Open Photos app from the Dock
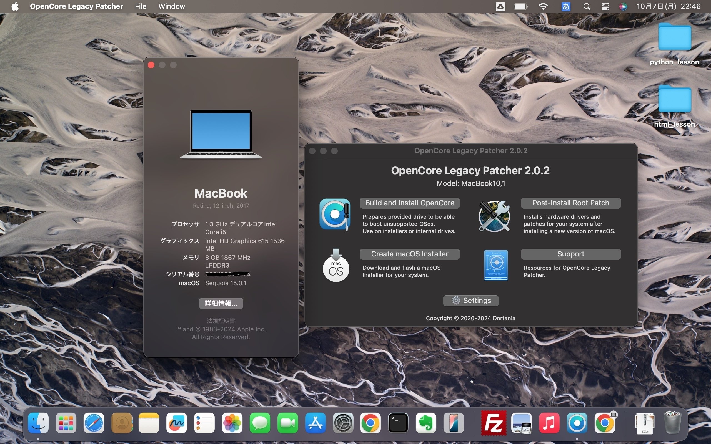Viewport: 711px width, 444px height. pyautogui.click(x=232, y=423)
